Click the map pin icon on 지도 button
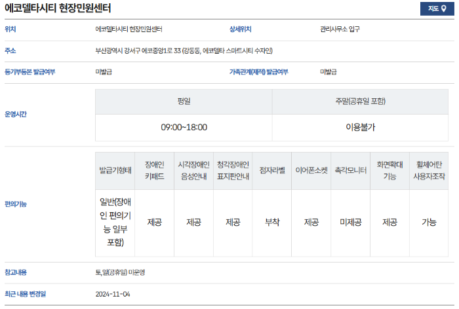 click(444, 9)
